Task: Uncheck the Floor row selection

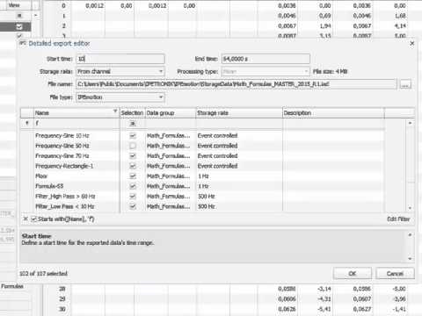Action: (x=133, y=176)
